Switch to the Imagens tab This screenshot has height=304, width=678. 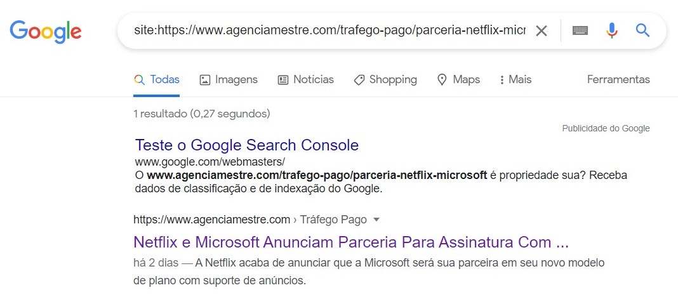tap(236, 79)
